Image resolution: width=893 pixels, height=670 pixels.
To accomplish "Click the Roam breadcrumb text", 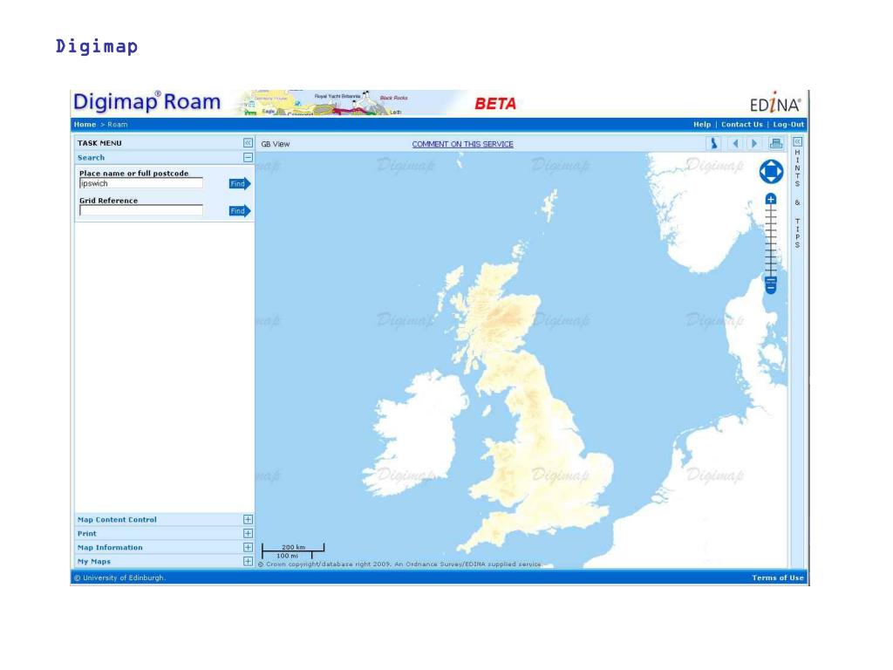I will 118,124.
